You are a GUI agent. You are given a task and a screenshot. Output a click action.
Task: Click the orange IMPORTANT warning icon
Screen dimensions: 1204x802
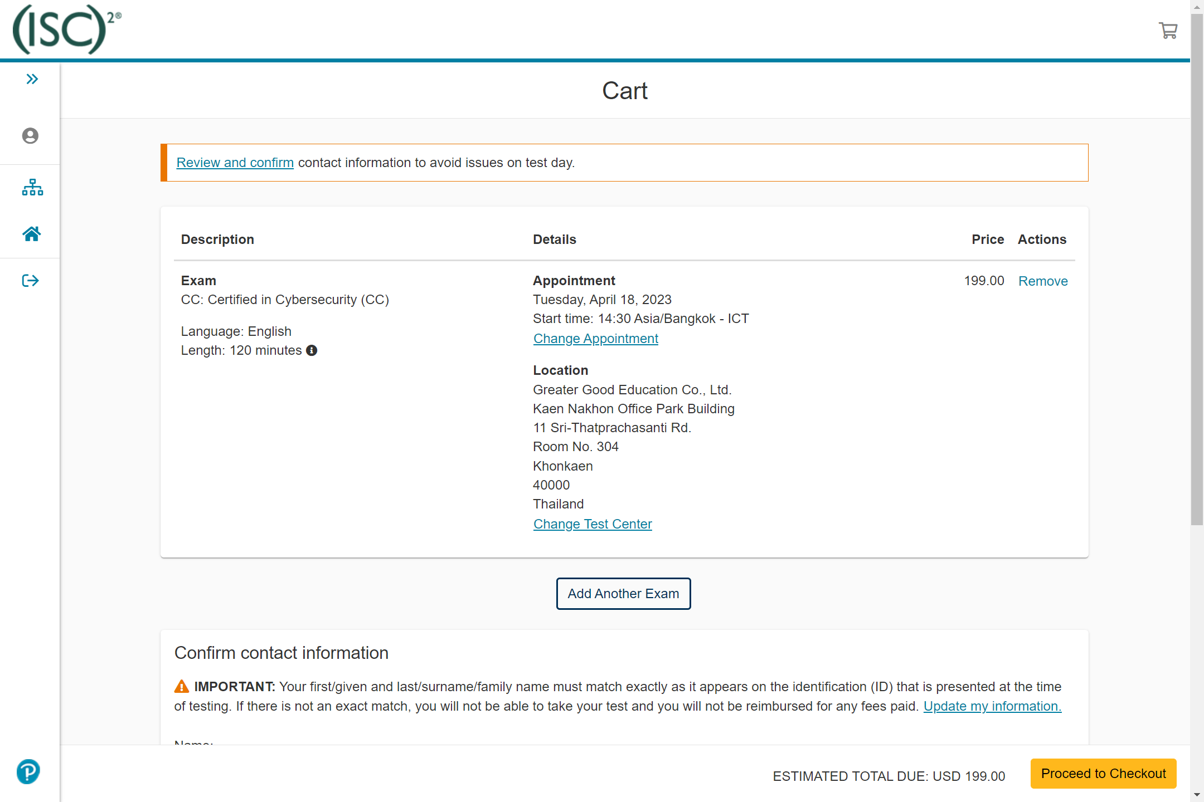[182, 687]
